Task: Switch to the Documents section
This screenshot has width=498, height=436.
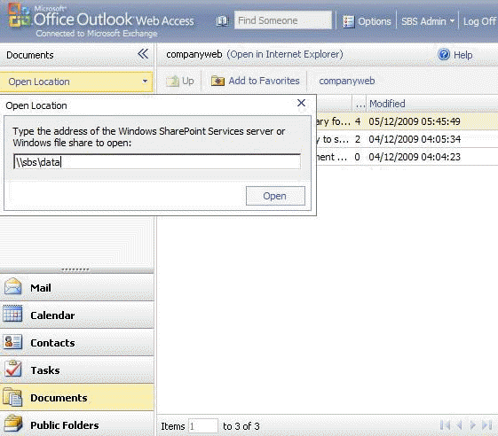Action: (x=77, y=398)
